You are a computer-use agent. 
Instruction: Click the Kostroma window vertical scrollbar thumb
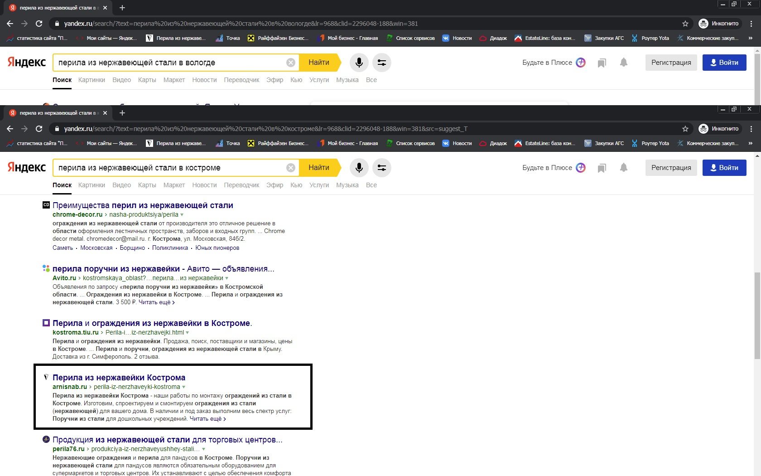[757, 315]
